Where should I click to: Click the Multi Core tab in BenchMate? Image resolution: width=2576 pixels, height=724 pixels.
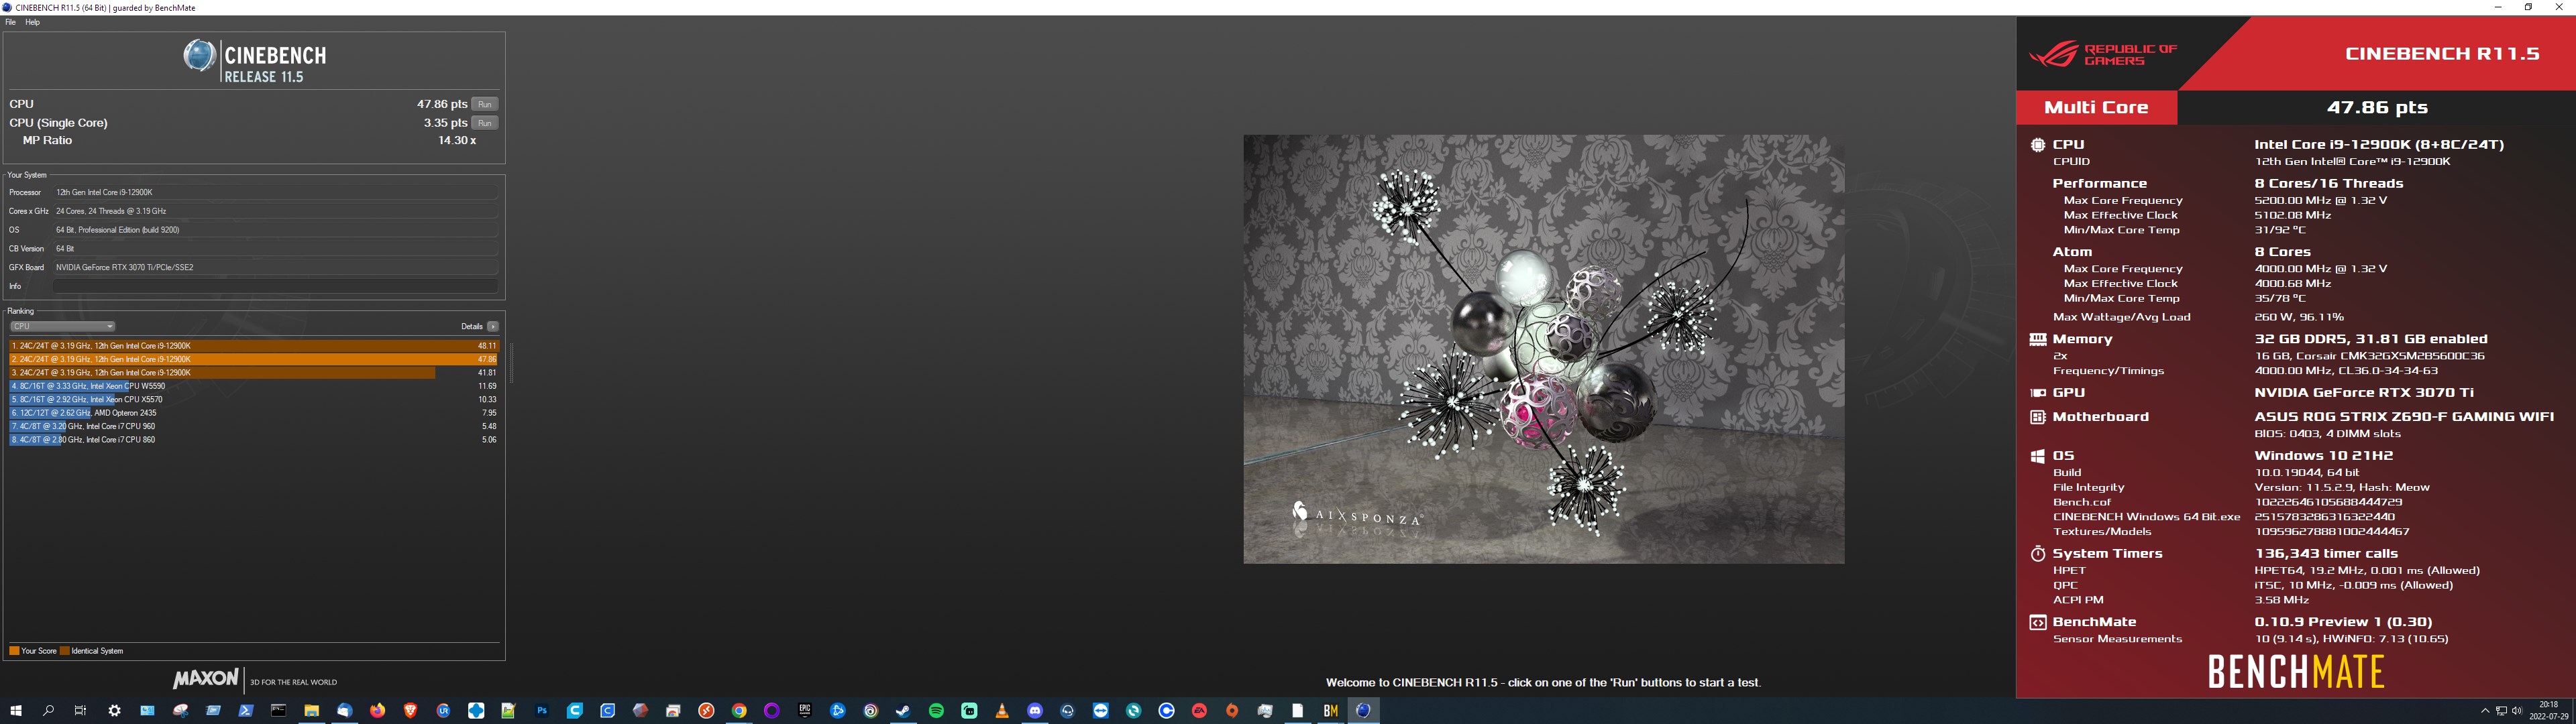click(x=2096, y=107)
